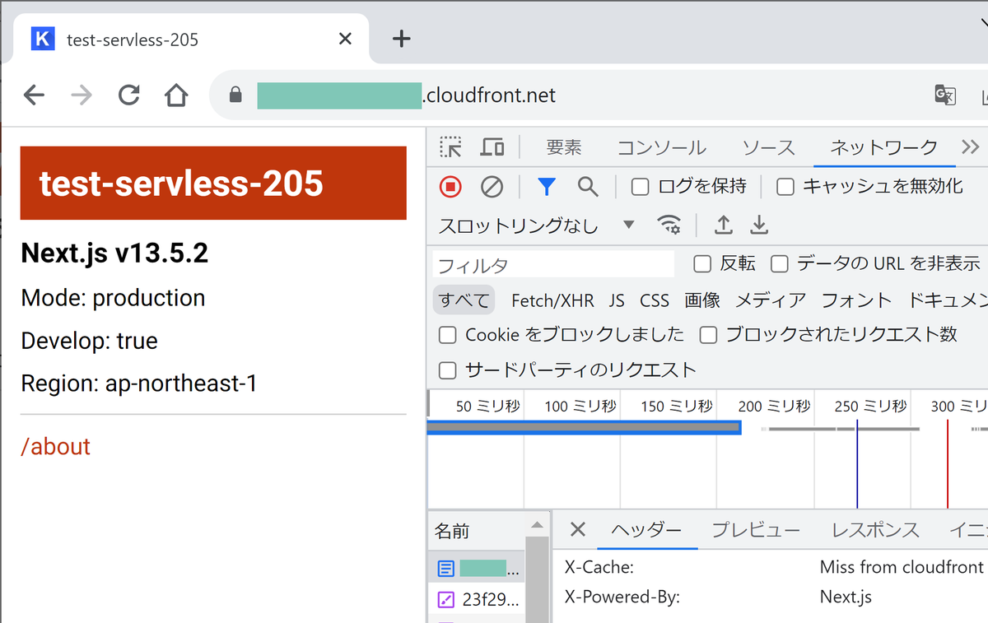Filter requests by Fetch/XHR
The height and width of the screenshot is (623, 988).
coord(552,300)
